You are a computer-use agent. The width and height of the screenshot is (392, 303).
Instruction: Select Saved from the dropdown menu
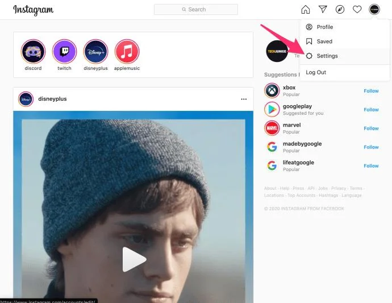[x=345, y=41]
